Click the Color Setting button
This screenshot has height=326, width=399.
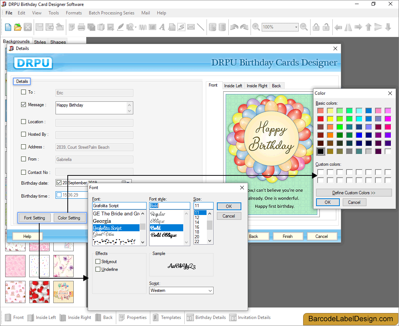[x=69, y=218]
